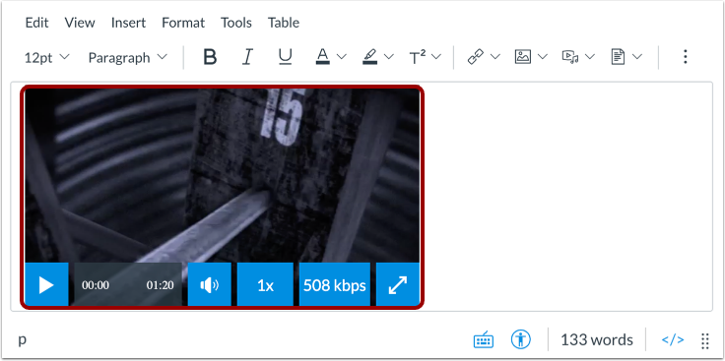Open the Tools menu
Image resolution: width=725 pixels, height=361 pixels.
tap(236, 23)
